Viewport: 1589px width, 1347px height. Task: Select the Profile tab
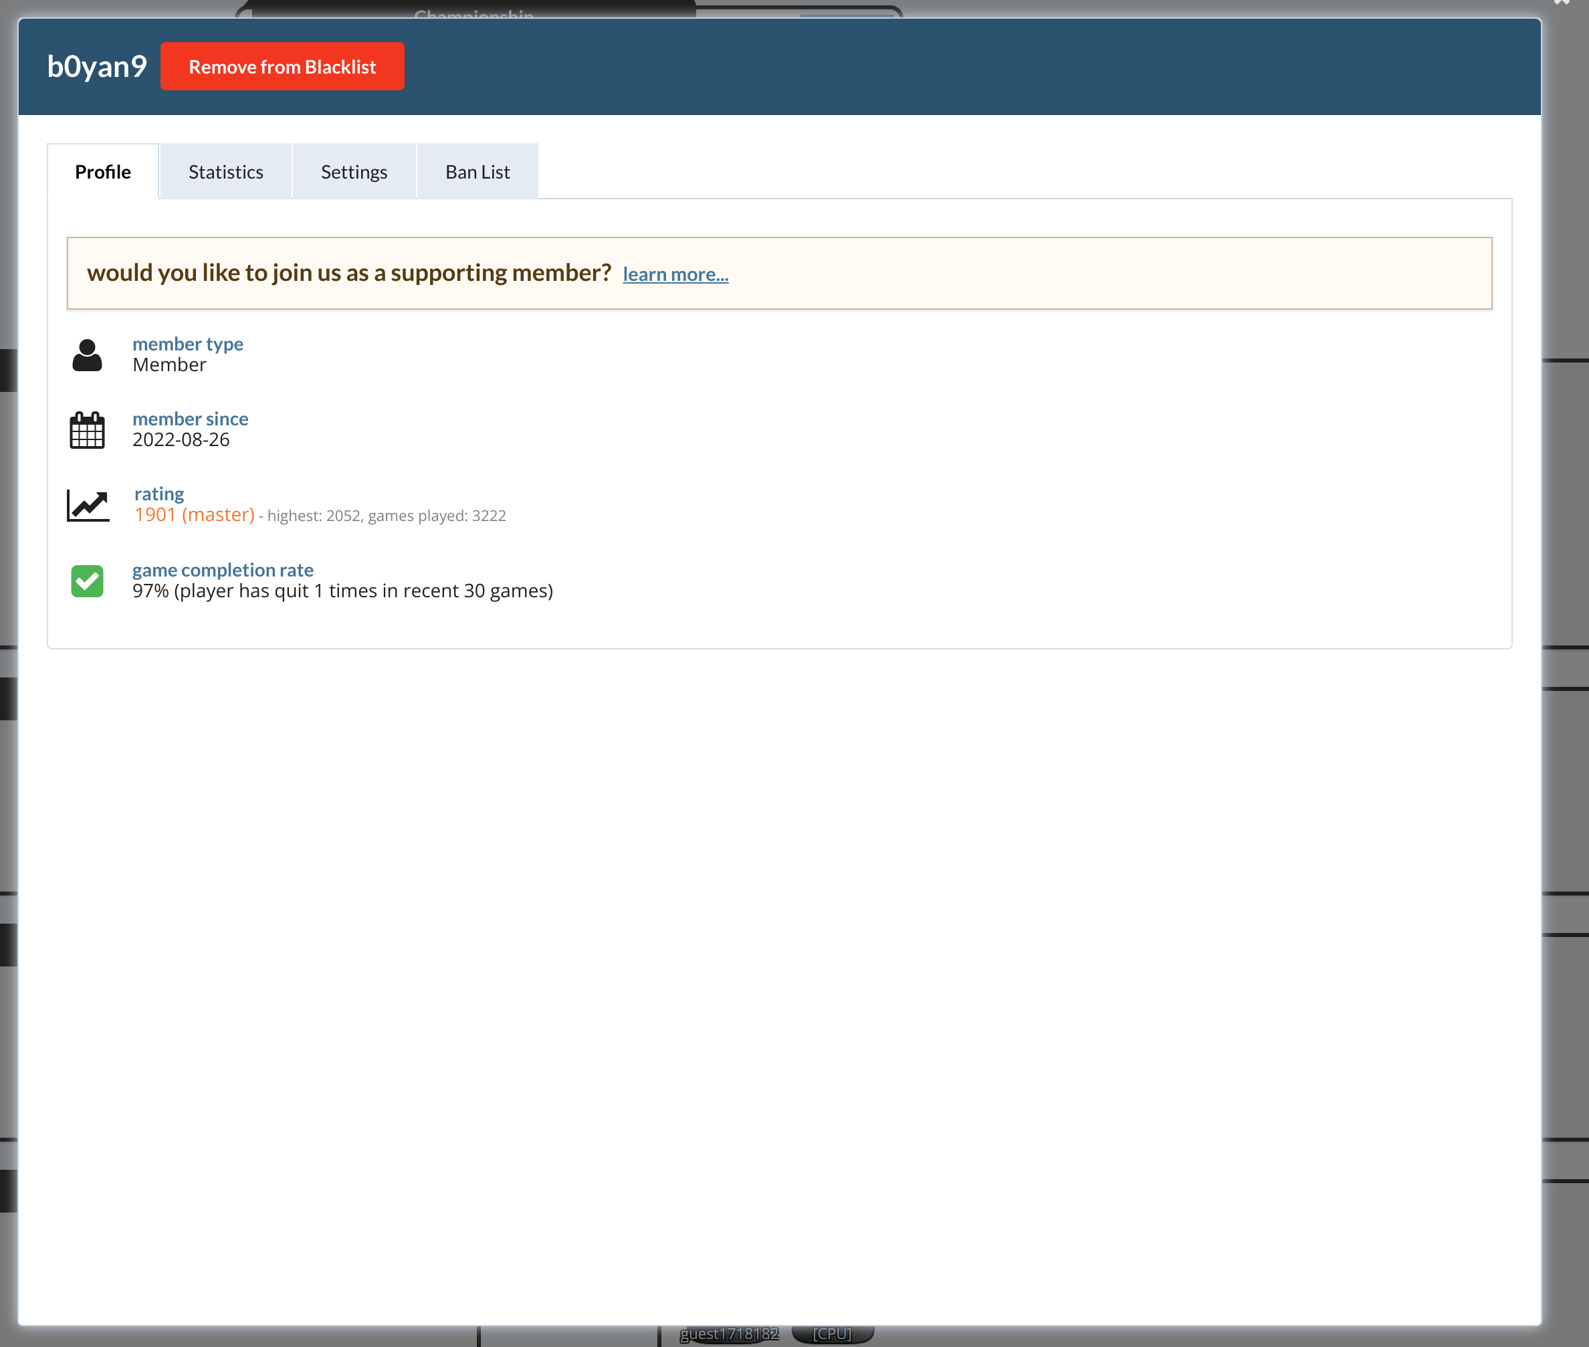[103, 172]
